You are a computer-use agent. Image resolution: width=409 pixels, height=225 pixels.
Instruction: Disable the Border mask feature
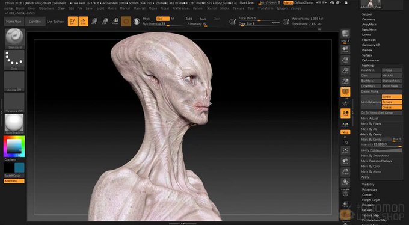(x=392, y=97)
